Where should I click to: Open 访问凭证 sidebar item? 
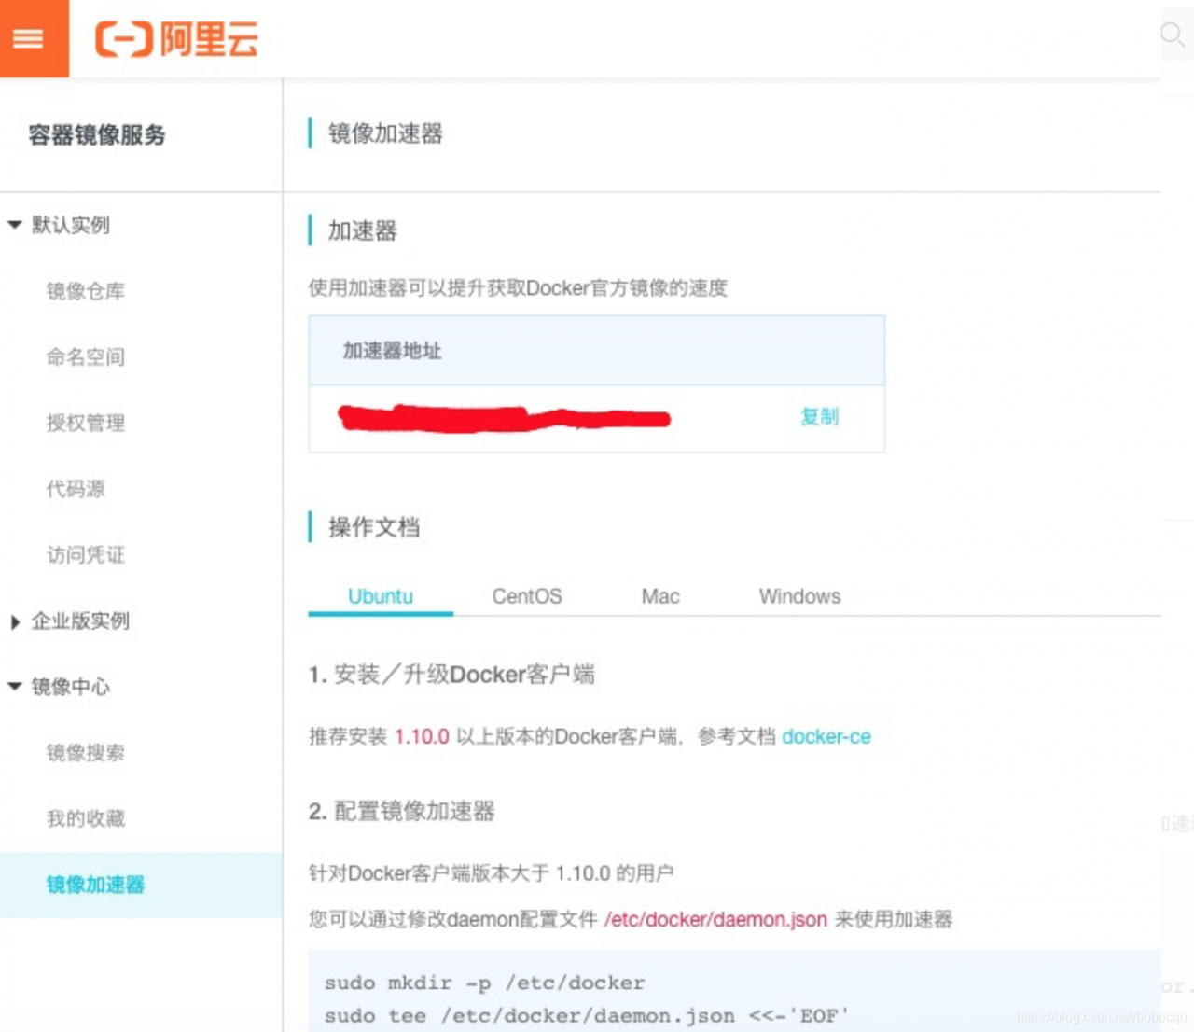pos(85,555)
